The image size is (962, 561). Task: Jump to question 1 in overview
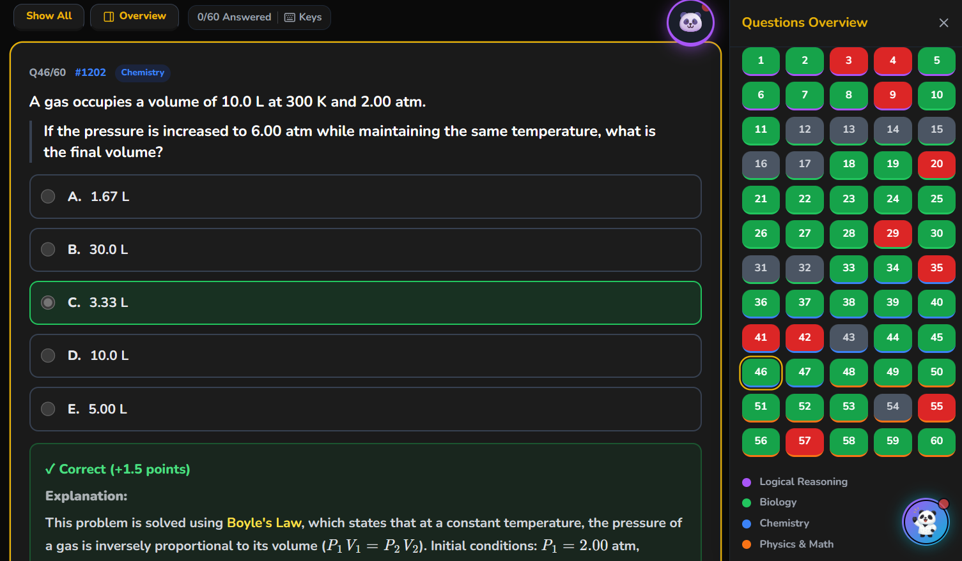click(x=761, y=61)
